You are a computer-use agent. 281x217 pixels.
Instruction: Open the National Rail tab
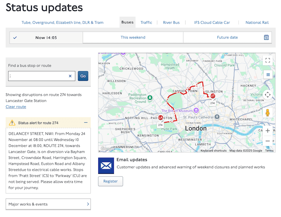(257, 23)
